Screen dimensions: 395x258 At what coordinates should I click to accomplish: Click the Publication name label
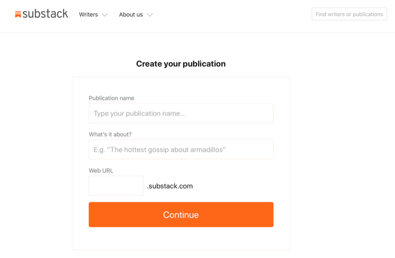pyautogui.click(x=112, y=98)
